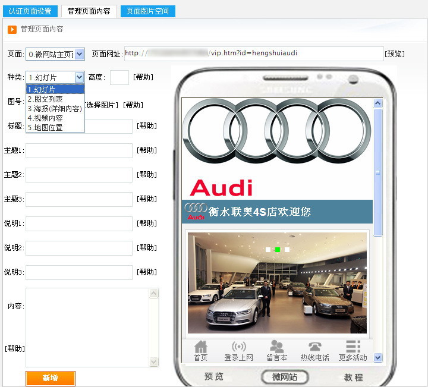The width and height of the screenshot is (428, 387).
Task: Open [帮助] next to 高度 field
Action: pos(143,77)
